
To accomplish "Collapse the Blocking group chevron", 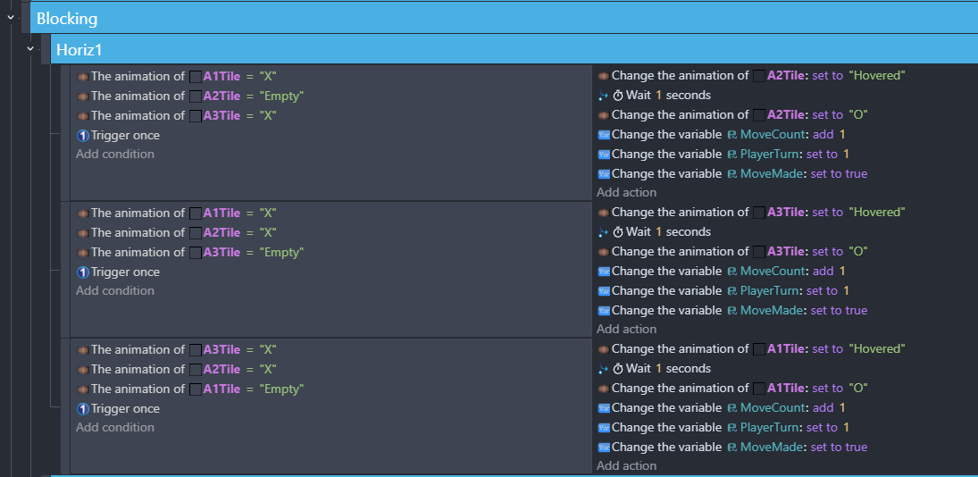I will (11, 18).
